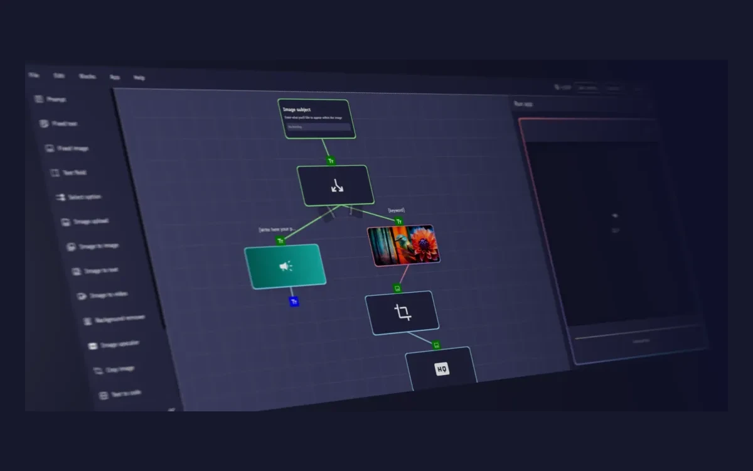Image resolution: width=753 pixels, height=471 pixels.
Task: Click the green Tt connector above flower image
Action: tap(398, 221)
